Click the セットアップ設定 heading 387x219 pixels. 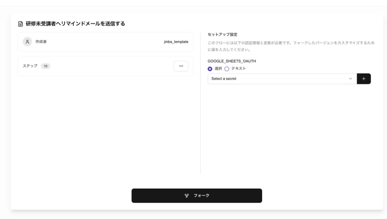[x=222, y=34]
